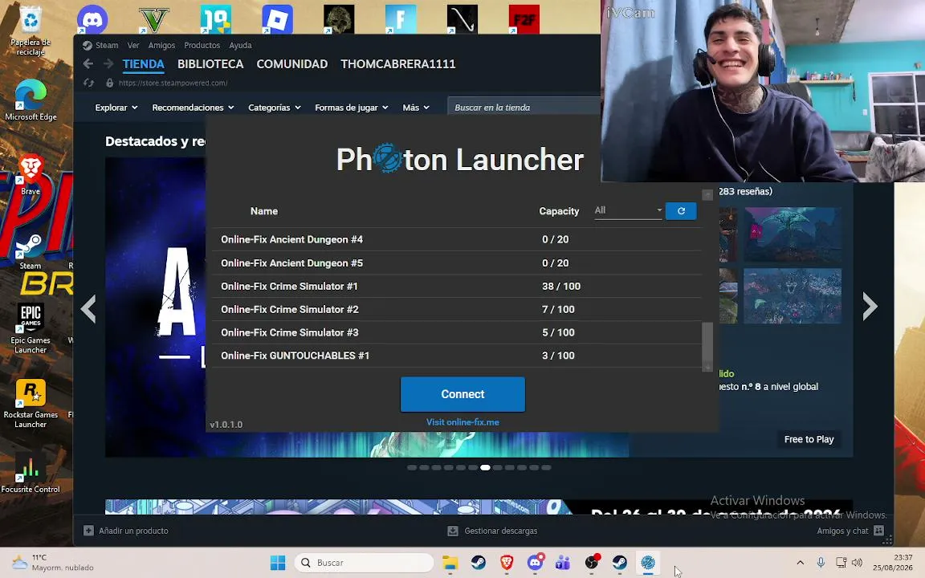
Task: Go back in the Steam browser
Action: point(88,63)
